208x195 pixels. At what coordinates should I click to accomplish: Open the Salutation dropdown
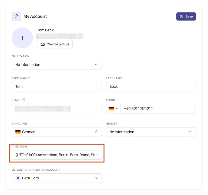coord(57,65)
